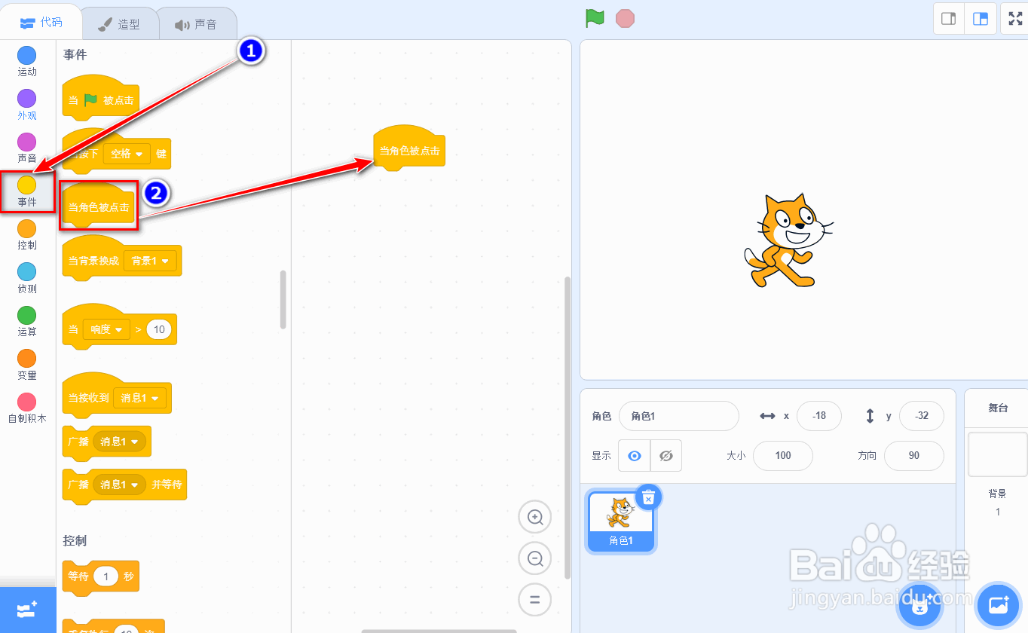The height and width of the screenshot is (633, 1028).
Task: Click the y position field
Action: [921, 416]
